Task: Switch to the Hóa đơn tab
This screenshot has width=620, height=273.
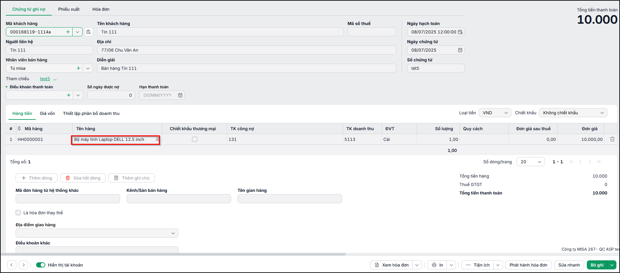Action: pyautogui.click(x=101, y=9)
